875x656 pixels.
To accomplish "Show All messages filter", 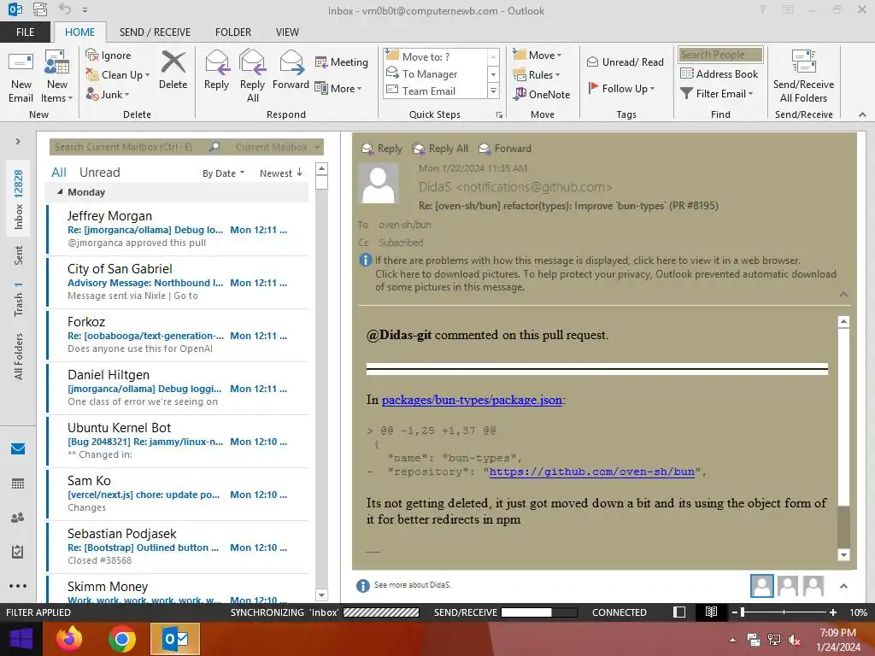I will pos(59,173).
